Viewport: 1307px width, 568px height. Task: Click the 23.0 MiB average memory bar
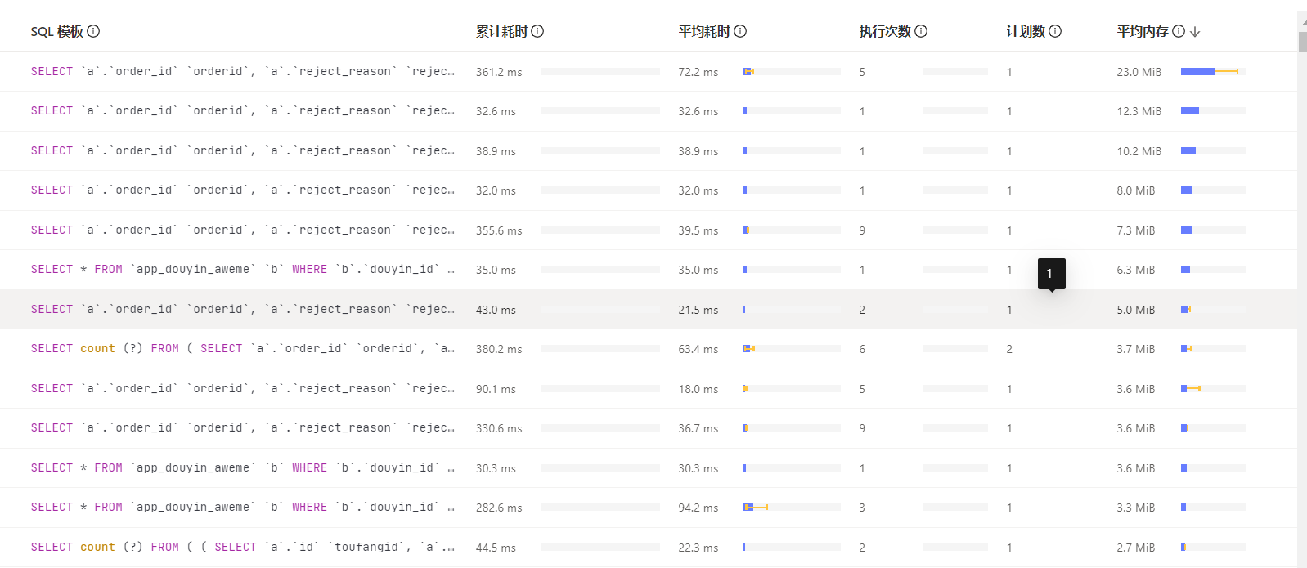[x=1212, y=72]
